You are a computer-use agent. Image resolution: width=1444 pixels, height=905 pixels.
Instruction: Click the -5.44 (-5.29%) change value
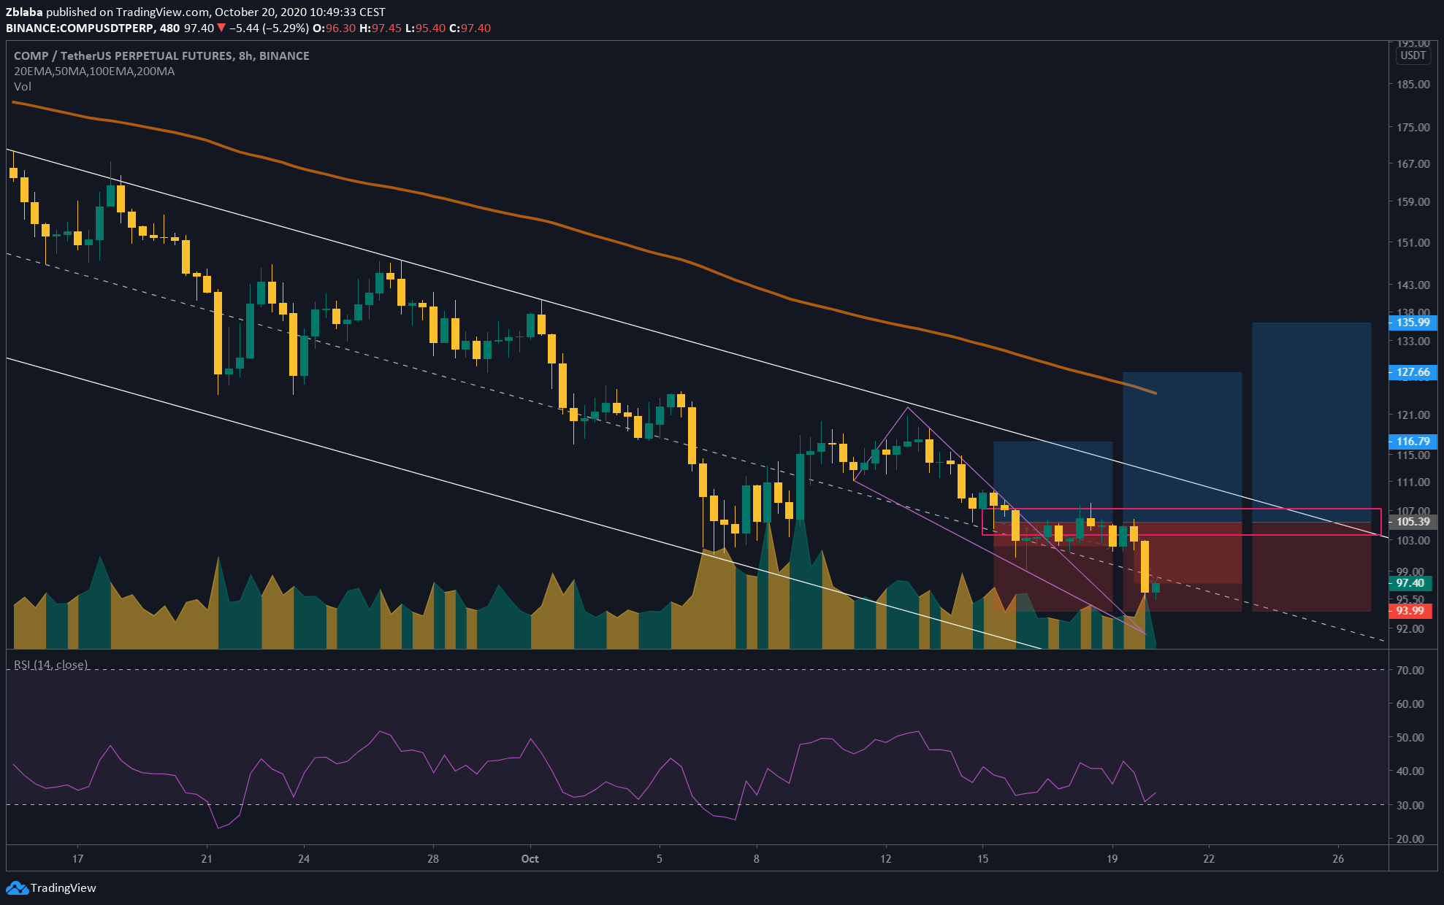click(269, 28)
